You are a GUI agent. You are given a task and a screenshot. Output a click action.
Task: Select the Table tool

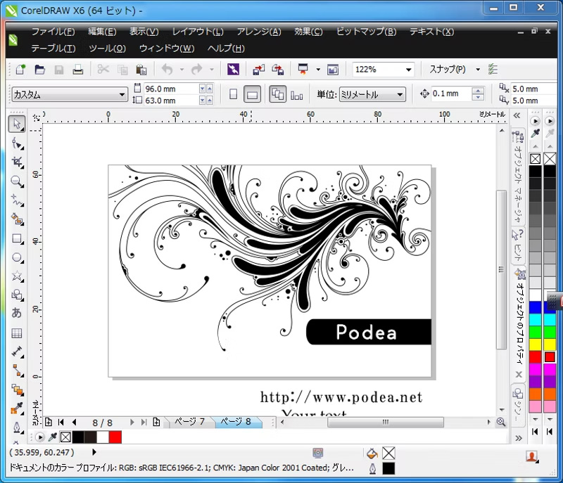(x=17, y=333)
